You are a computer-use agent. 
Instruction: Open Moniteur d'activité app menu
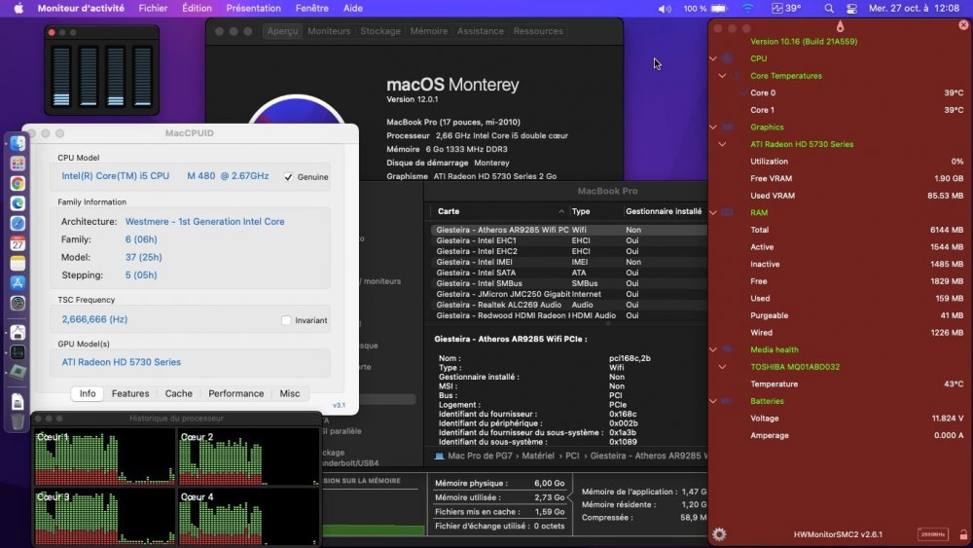click(81, 8)
